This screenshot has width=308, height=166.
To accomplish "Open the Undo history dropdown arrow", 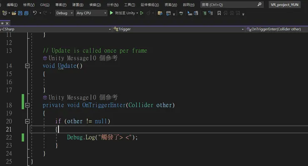I will (40, 13).
